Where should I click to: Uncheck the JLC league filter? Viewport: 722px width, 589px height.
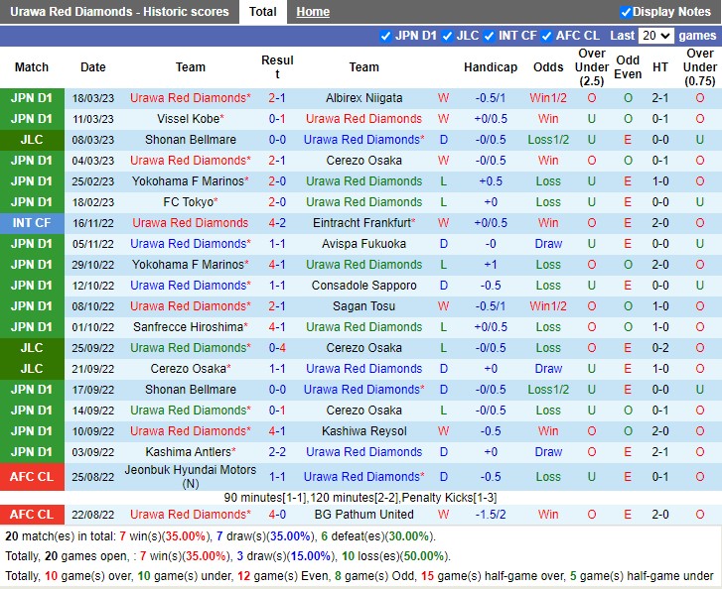coord(446,36)
